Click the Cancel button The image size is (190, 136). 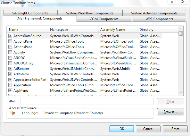[148, 129]
